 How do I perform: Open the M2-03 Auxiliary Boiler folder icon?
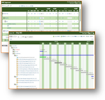click(17, 82)
